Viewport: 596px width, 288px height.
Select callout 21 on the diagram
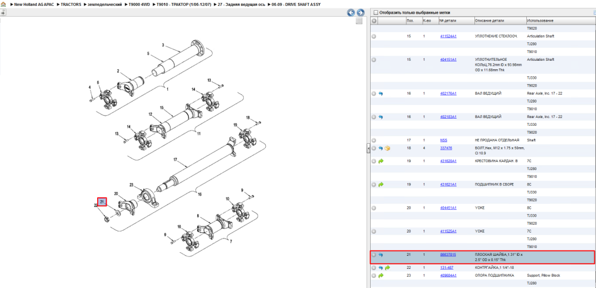tap(102, 202)
